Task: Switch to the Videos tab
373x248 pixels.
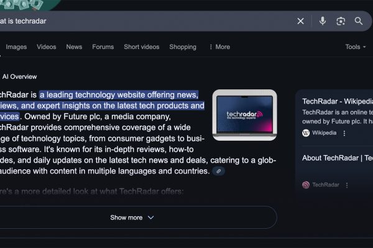Action: 47,47
